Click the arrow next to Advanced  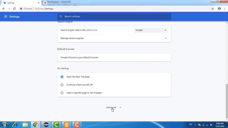(x=120, y=107)
